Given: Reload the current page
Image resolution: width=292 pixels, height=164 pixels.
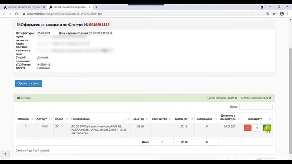Looking at the screenshot, I should click(16, 14).
